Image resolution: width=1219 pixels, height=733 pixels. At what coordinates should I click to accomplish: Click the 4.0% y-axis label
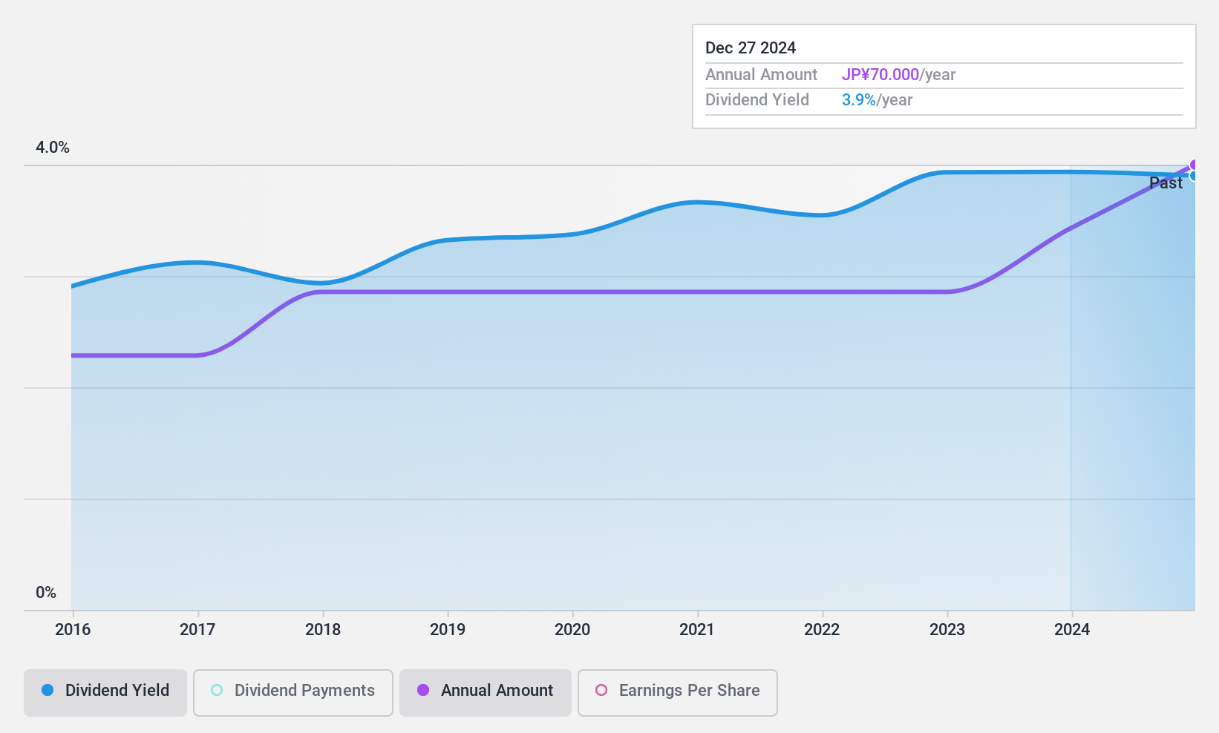pos(53,147)
